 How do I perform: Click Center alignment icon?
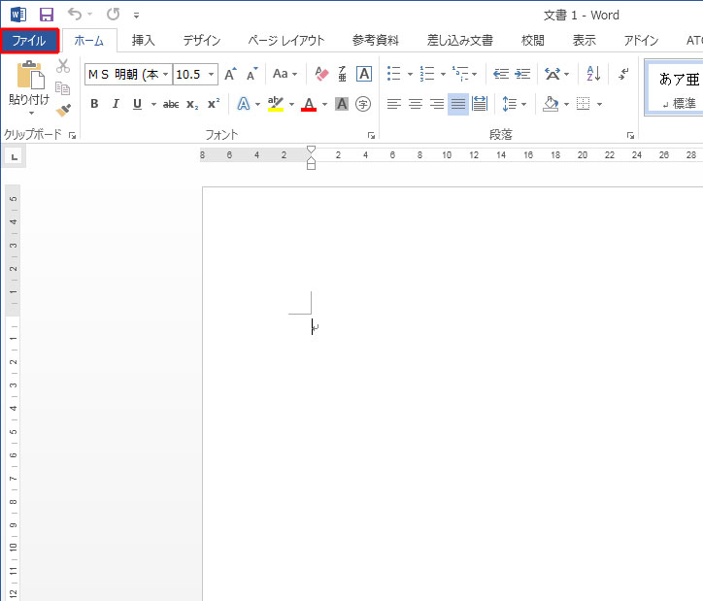point(416,104)
